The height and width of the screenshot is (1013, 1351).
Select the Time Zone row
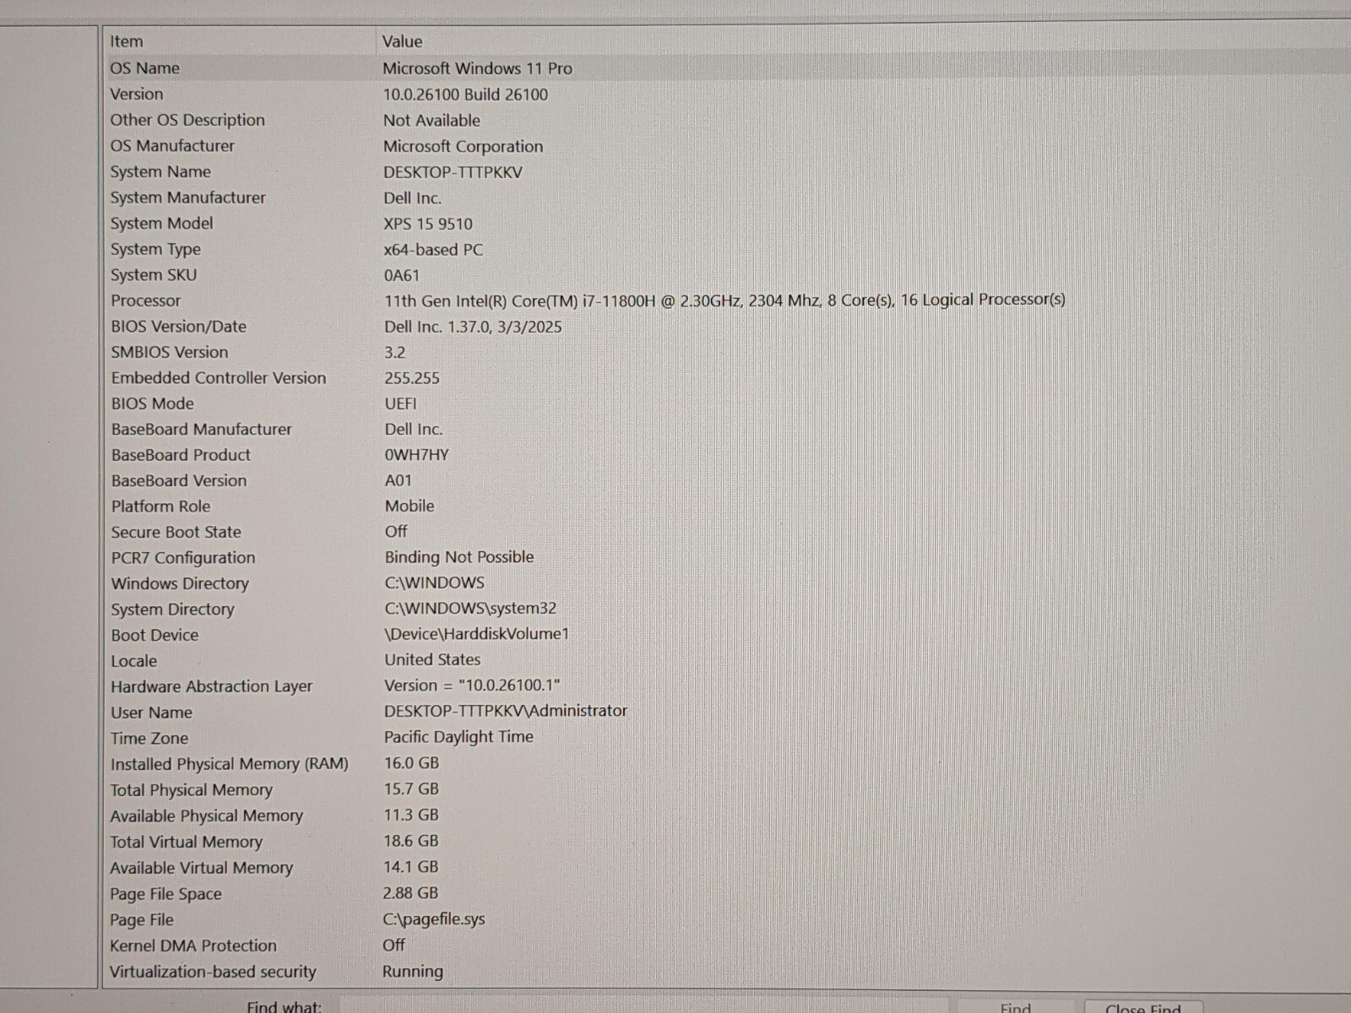[x=726, y=738]
